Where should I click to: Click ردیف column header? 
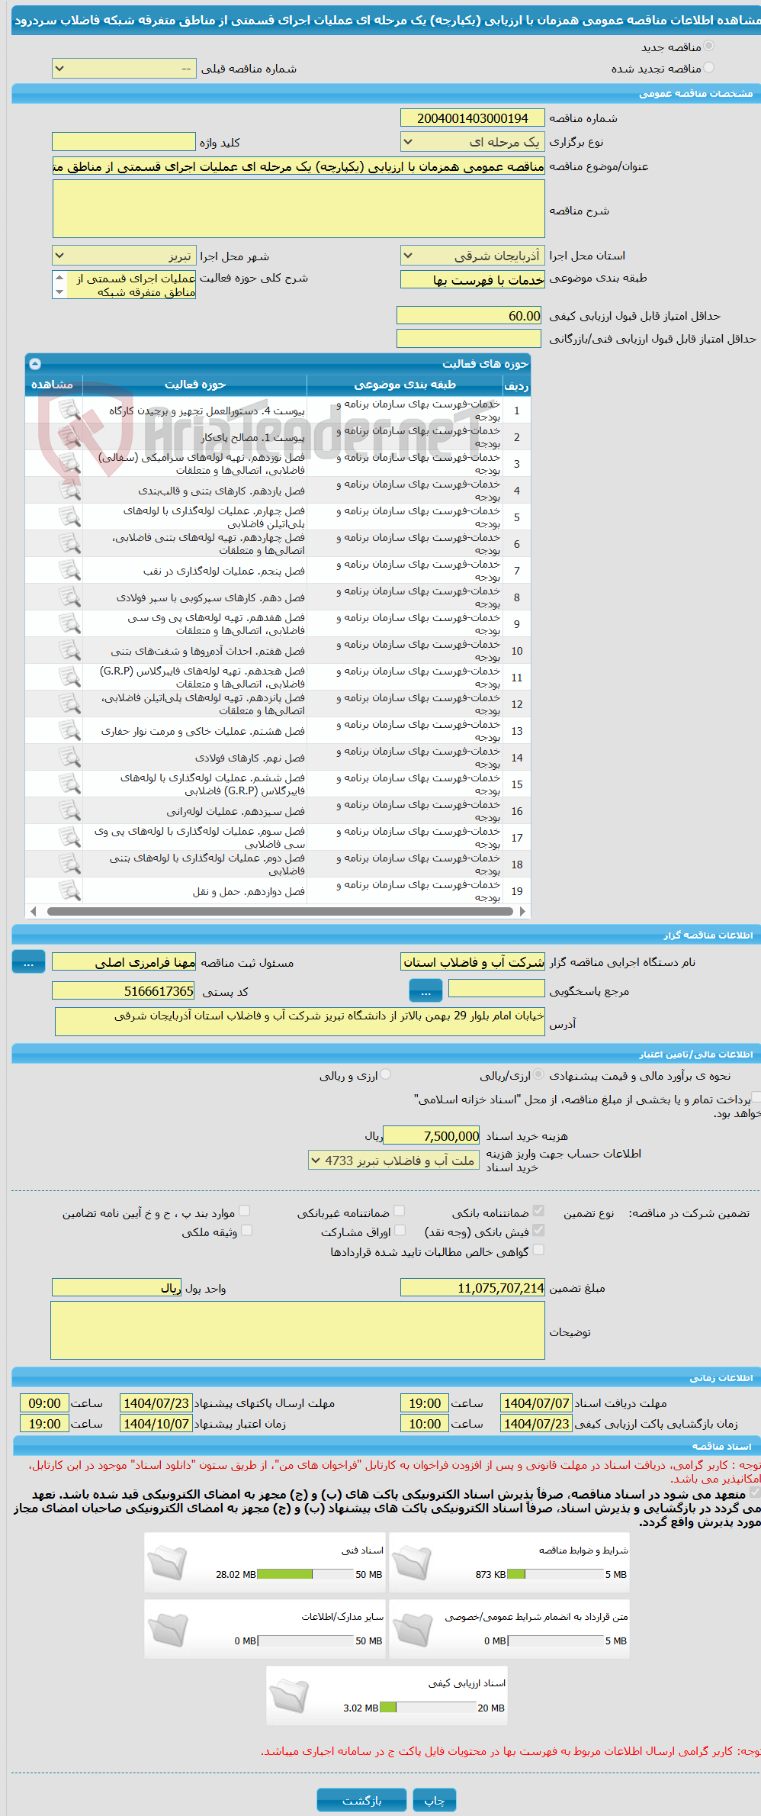[x=516, y=385]
